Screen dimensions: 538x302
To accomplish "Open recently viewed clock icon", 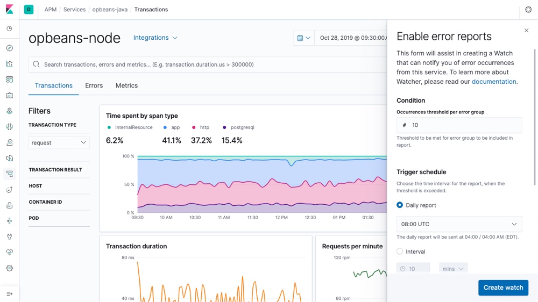I will tap(10, 28).
